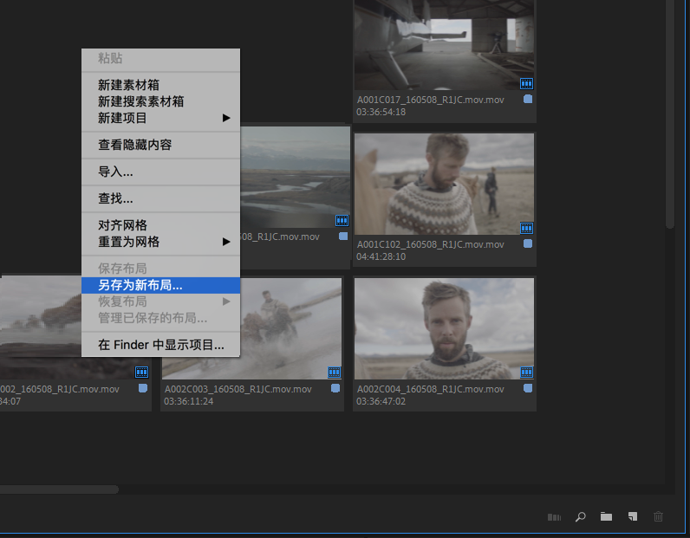Expand the 重置为网格 submenu arrow
690x538 pixels.
coord(226,242)
